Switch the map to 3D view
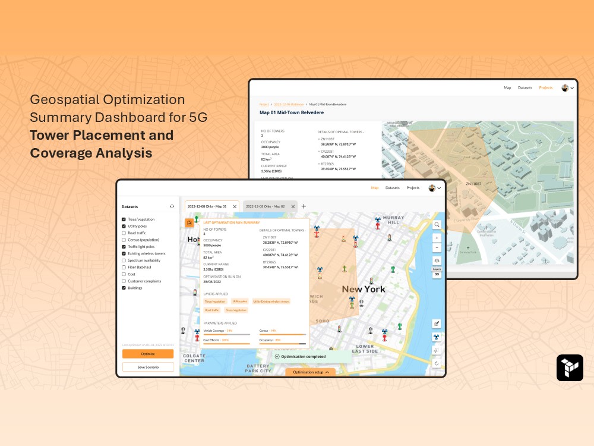The width and height of the screenshot is (594, 446). [x=437, y=274]
